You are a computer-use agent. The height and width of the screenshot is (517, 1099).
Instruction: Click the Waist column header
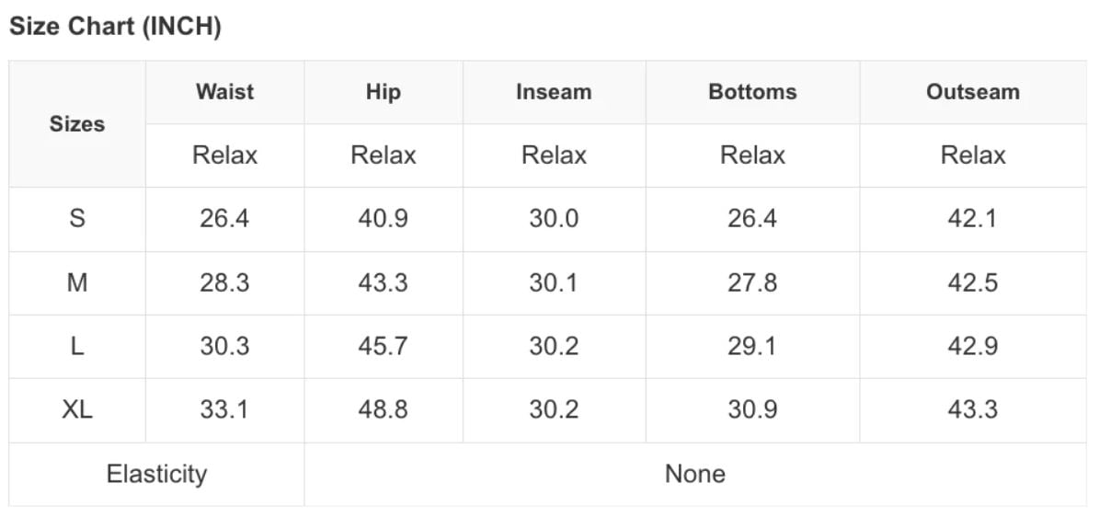point(225,92)
